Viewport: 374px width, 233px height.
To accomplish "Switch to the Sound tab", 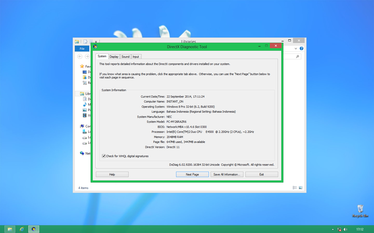I will (x=125, y=57).
